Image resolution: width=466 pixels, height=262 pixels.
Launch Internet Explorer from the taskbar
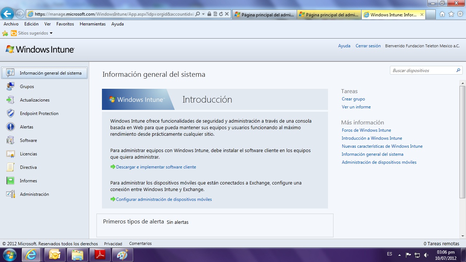point(32,255)
